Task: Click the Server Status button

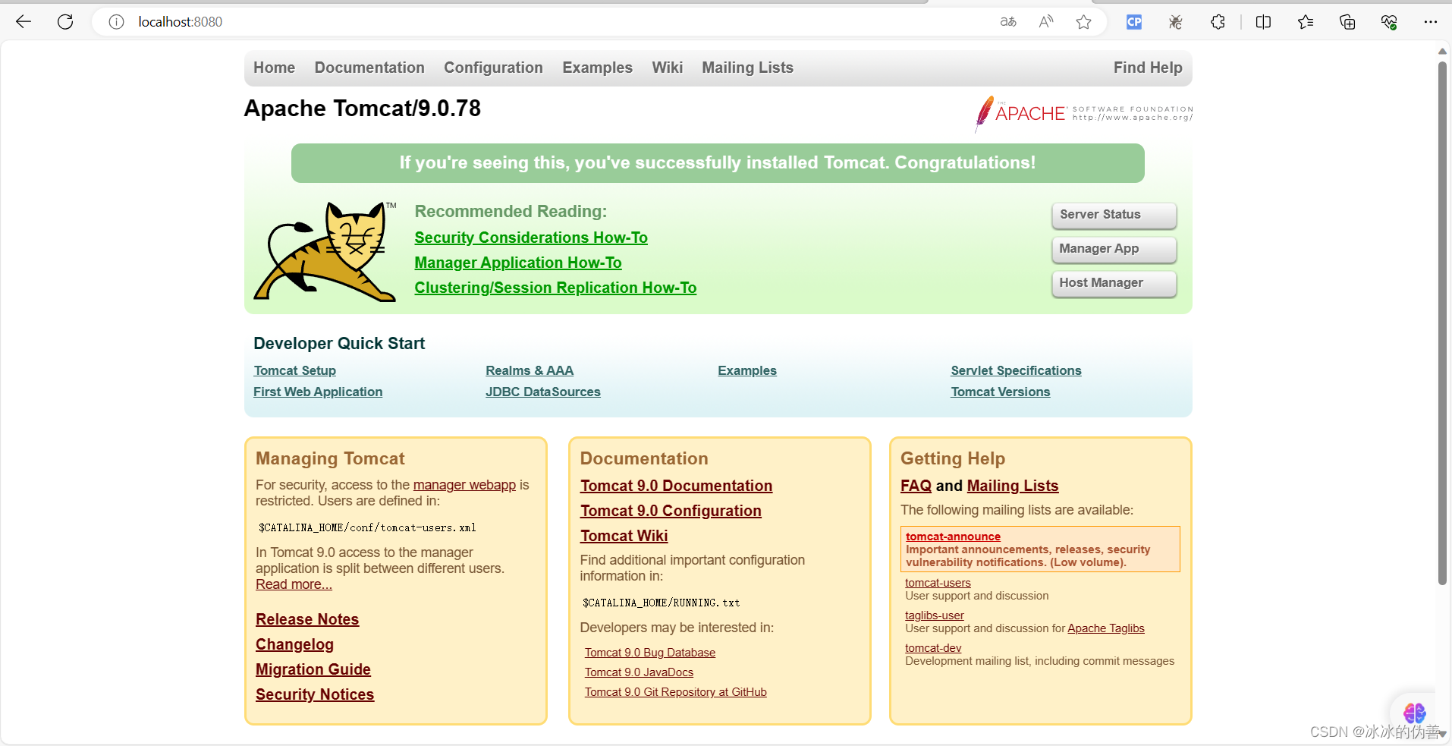Action: 1114,215
